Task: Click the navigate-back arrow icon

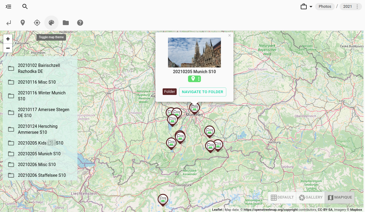Action: 9,23
